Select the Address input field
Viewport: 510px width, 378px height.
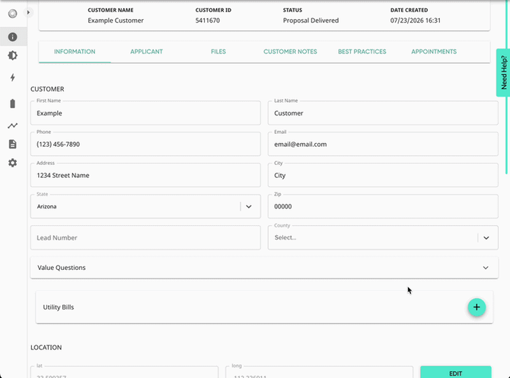click(145, 175)
